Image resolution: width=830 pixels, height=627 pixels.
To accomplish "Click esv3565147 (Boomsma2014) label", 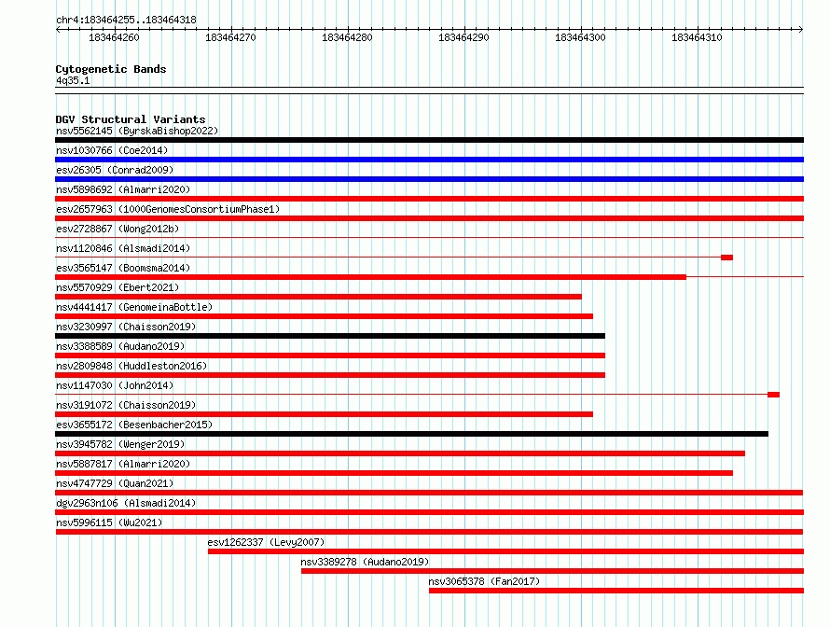I will (x=123, y=268).
